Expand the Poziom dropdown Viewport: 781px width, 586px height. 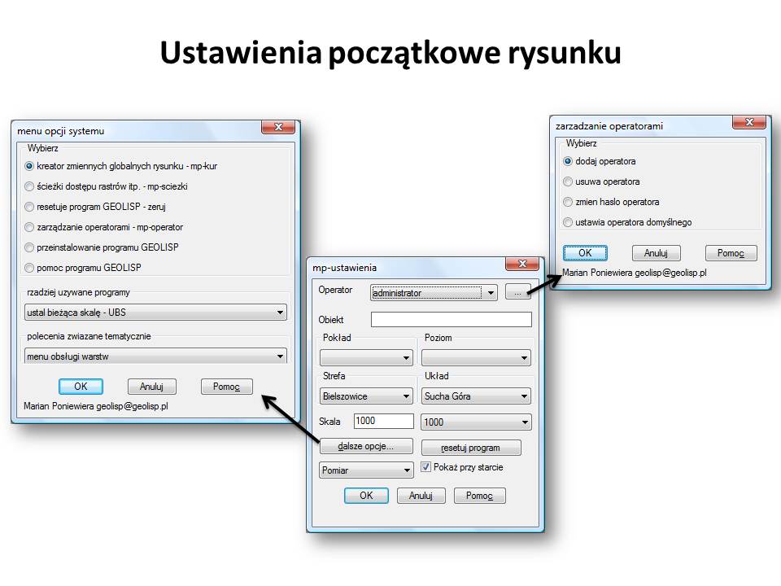476,358
